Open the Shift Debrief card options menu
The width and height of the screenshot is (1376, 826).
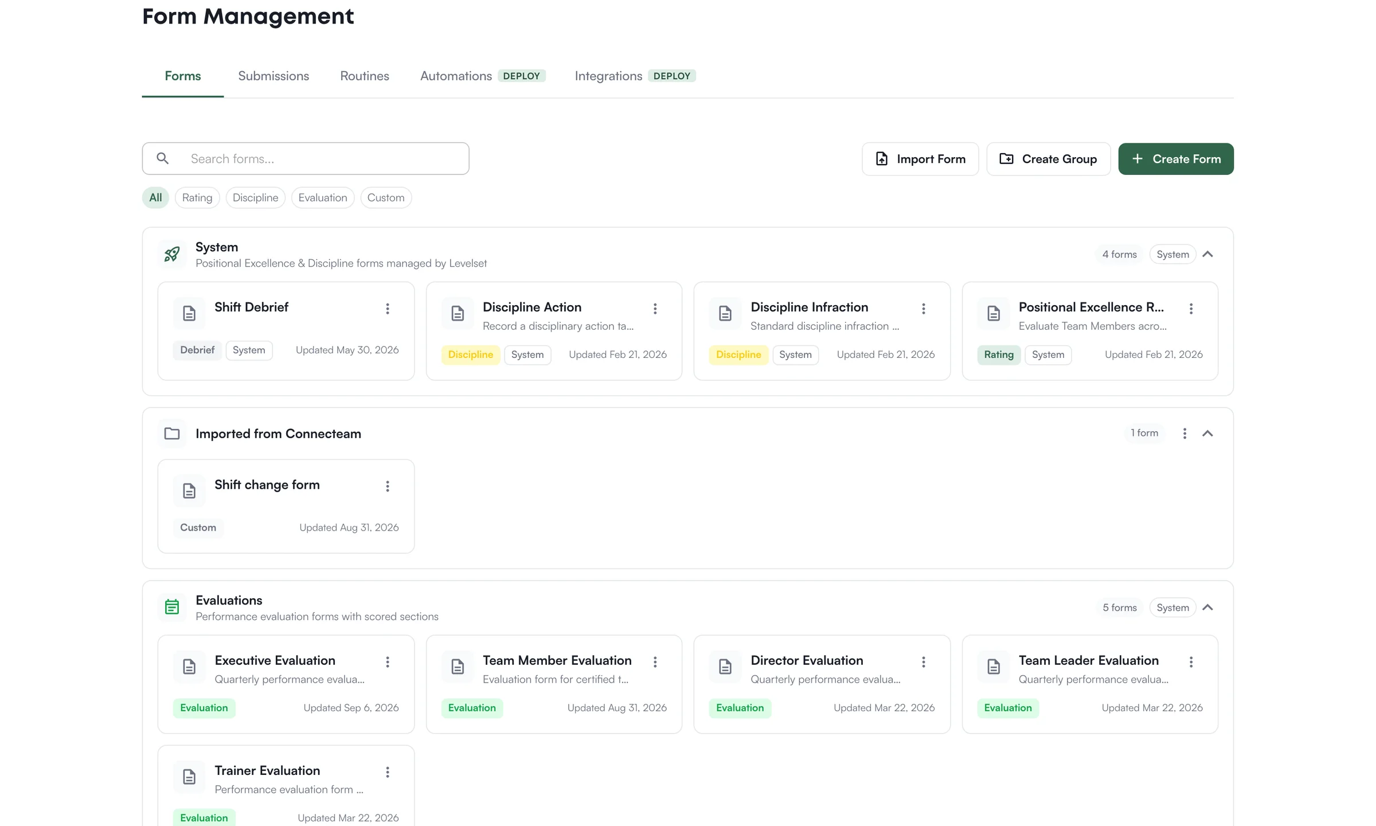[x=388, y=309]
